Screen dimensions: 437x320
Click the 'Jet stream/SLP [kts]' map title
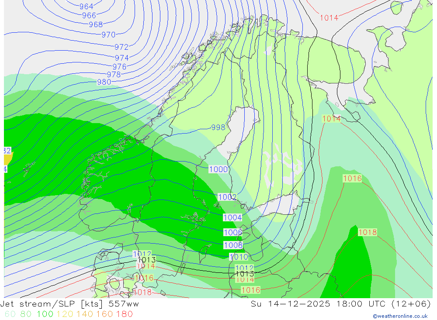pyautogui.click(x=52, y=304)
